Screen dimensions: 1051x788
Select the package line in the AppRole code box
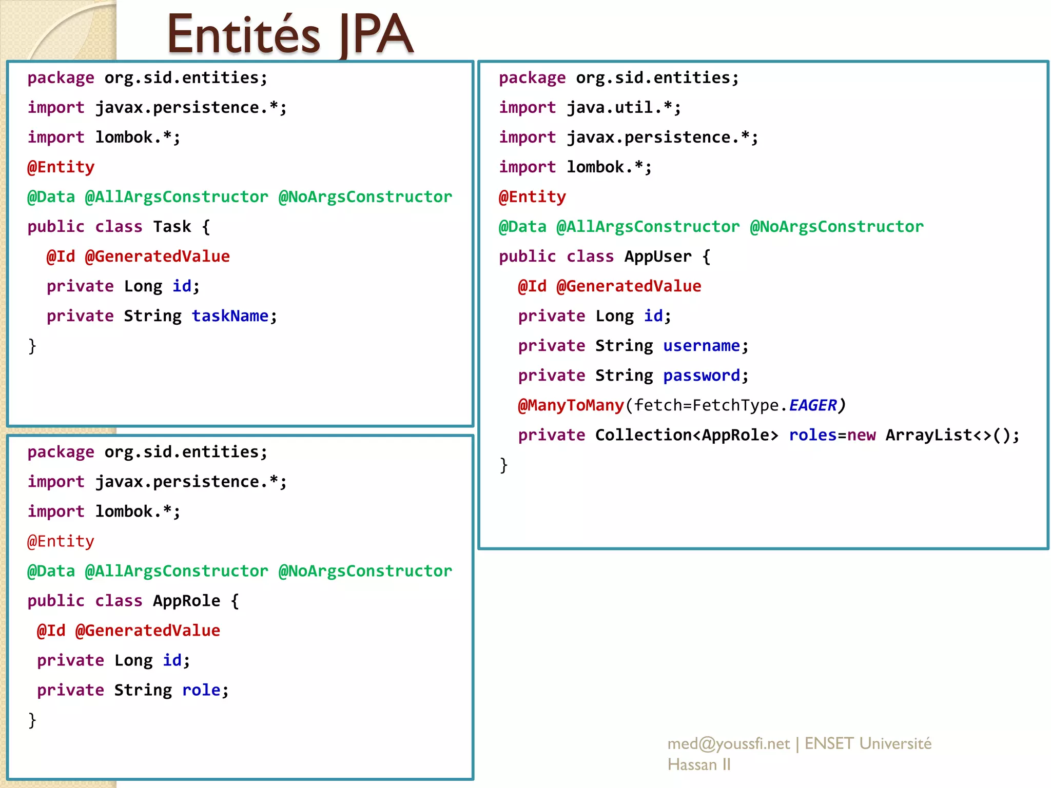click(x=147, y=452)
